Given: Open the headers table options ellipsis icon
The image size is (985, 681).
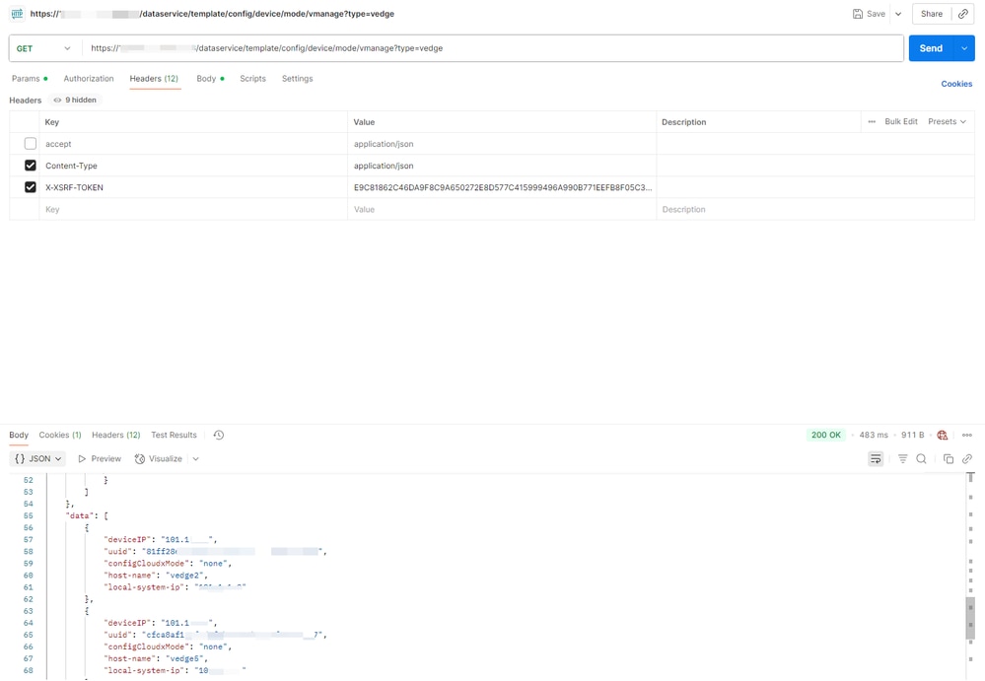Looking at the screenshot, I should click(872, 122).
